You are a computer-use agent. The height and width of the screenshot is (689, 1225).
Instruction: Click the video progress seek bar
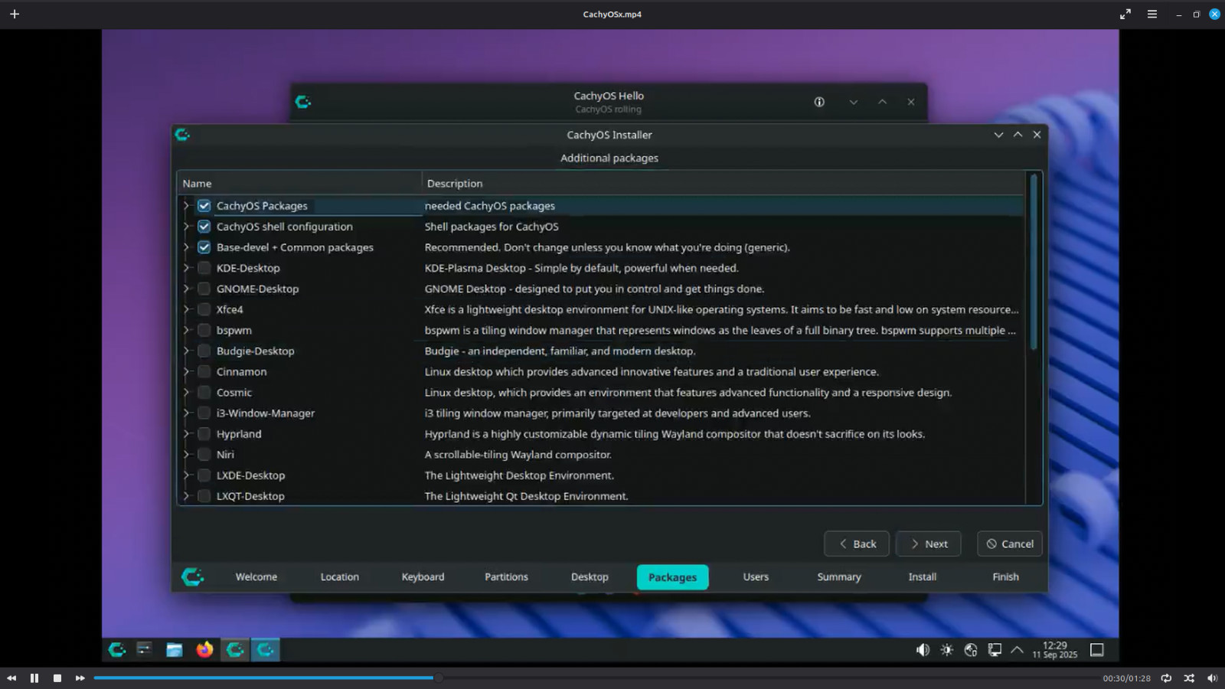[596, 678]
